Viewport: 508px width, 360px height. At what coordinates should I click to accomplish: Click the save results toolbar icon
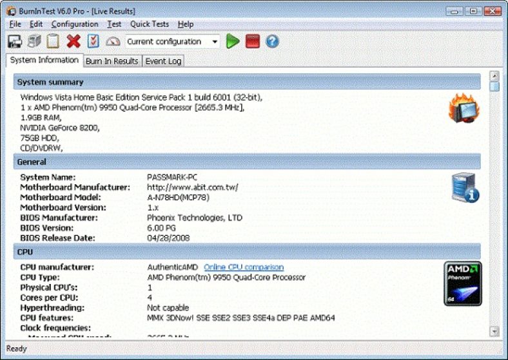coord(14,41)
